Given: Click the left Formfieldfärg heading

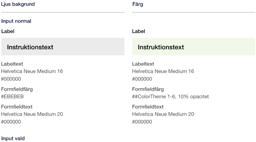Looking at the screenshot, I should pos(17,89).
